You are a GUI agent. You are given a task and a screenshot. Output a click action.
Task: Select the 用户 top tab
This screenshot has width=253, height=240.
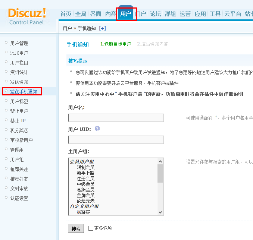coord(126,14)
